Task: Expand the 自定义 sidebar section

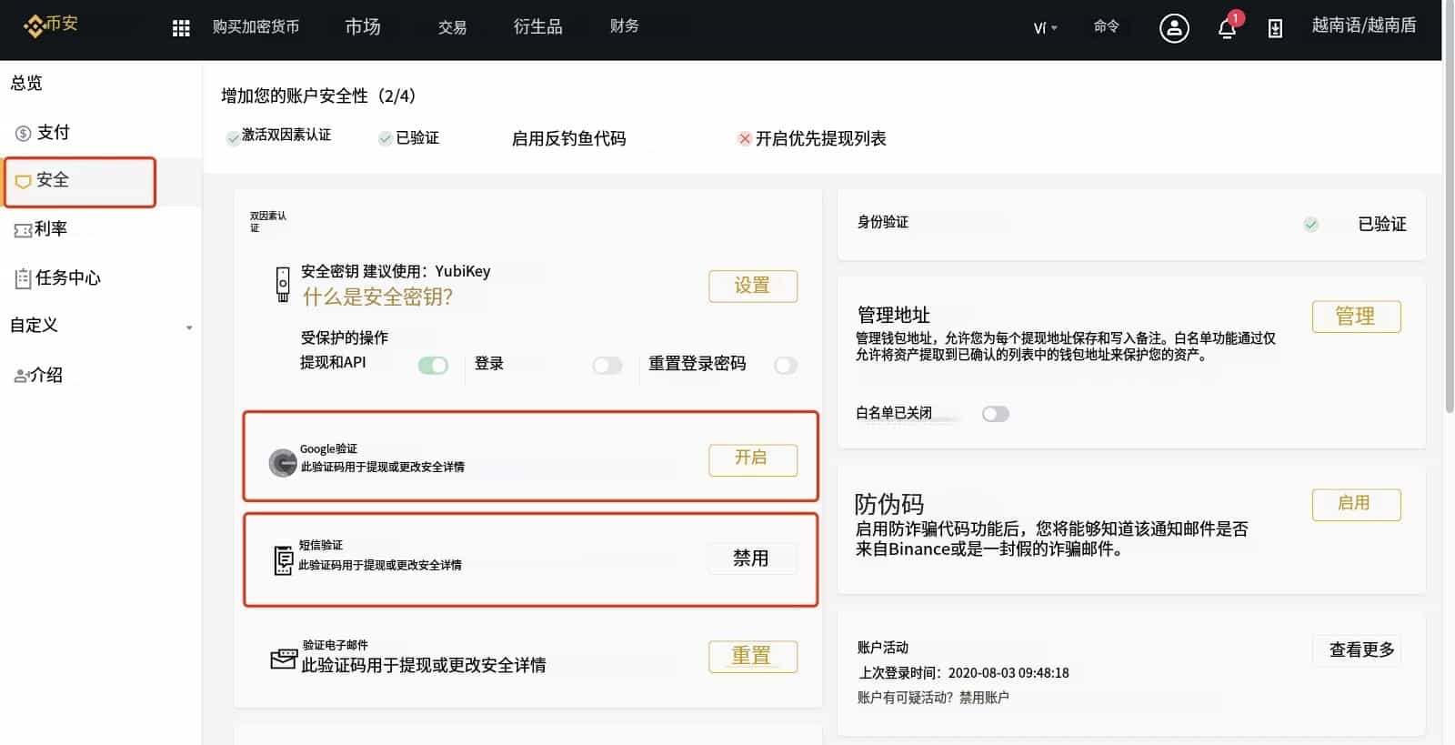Action: (188, 327)
